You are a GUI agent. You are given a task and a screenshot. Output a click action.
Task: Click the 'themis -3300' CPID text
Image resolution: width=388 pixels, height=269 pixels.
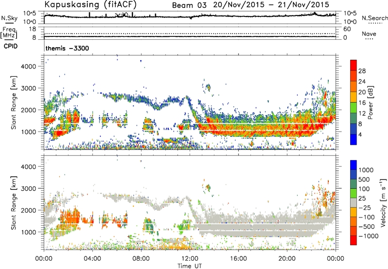pos(67,48)
